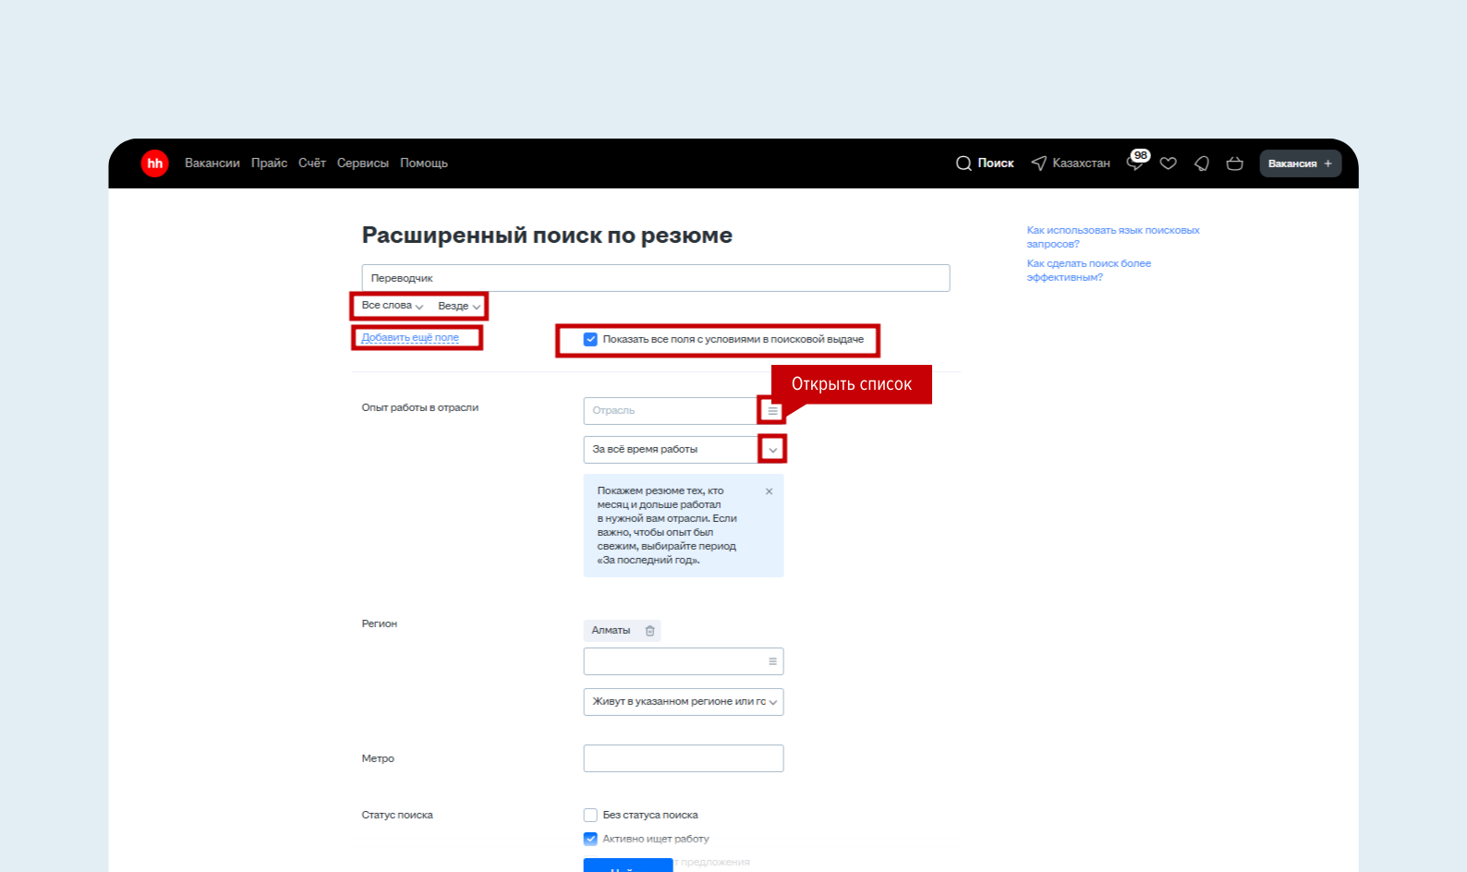Open the Прайс menu item

click(269, 163)
